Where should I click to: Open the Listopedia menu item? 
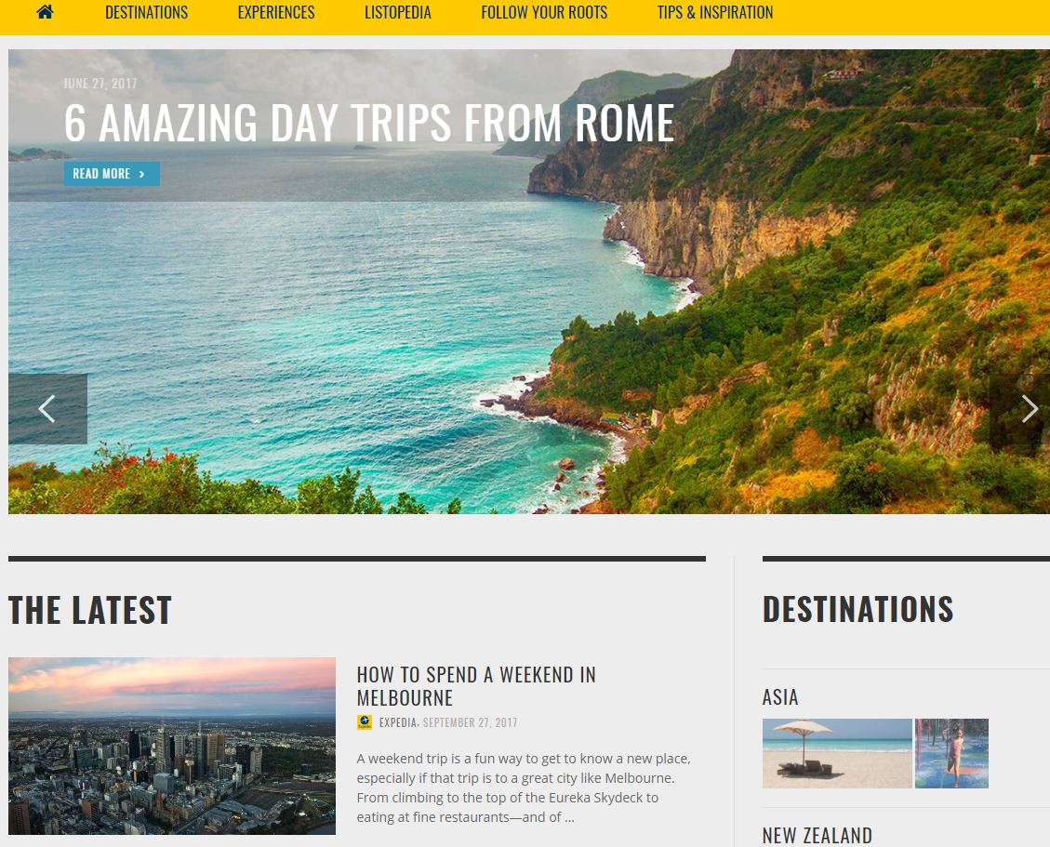[398, 13]
